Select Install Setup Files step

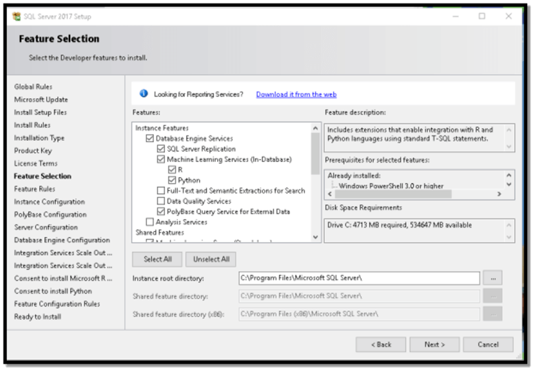point(41,113)
